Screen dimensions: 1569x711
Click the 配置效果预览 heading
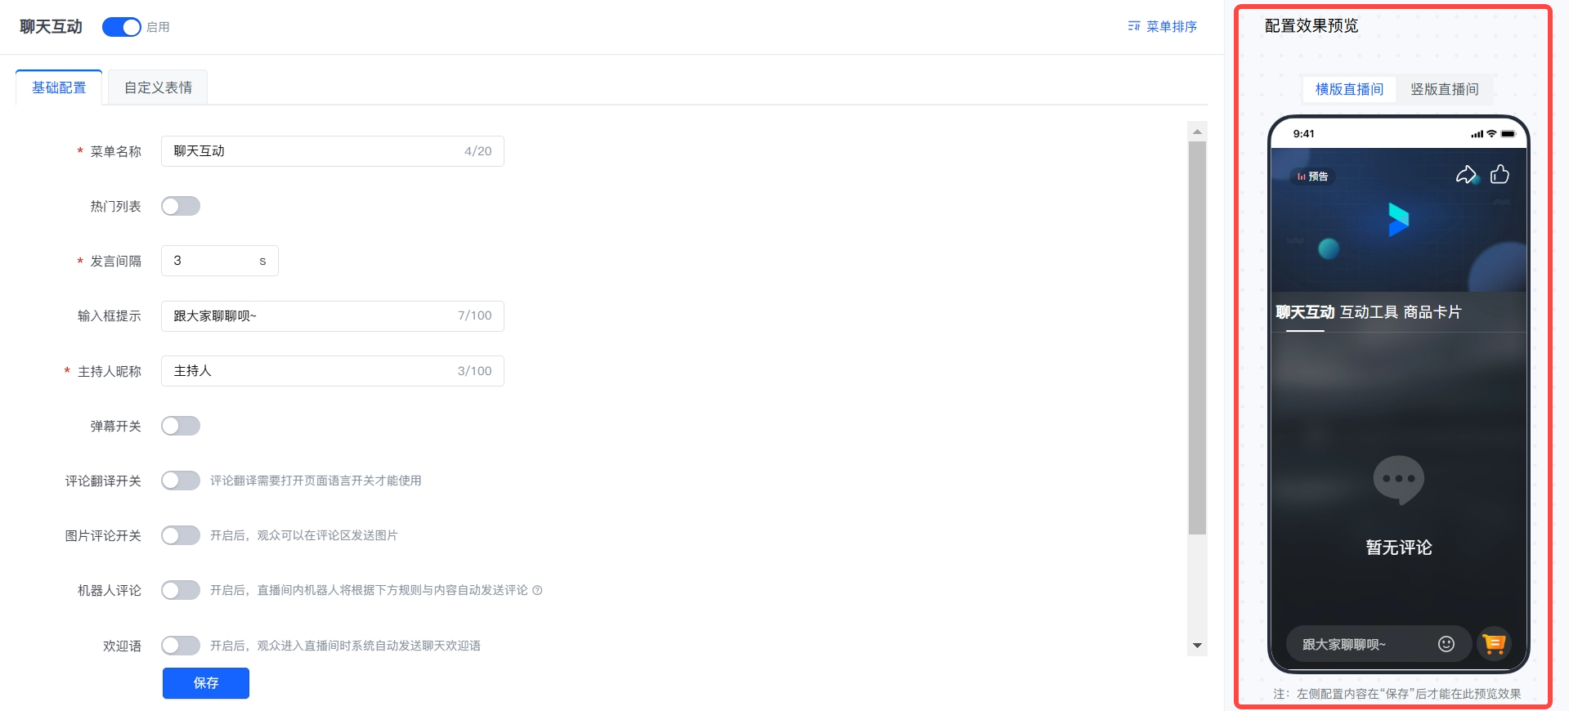1311,25
